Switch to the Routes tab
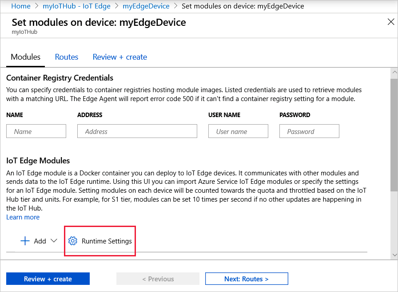Viewport: 398px width, 292px height. 66,57
